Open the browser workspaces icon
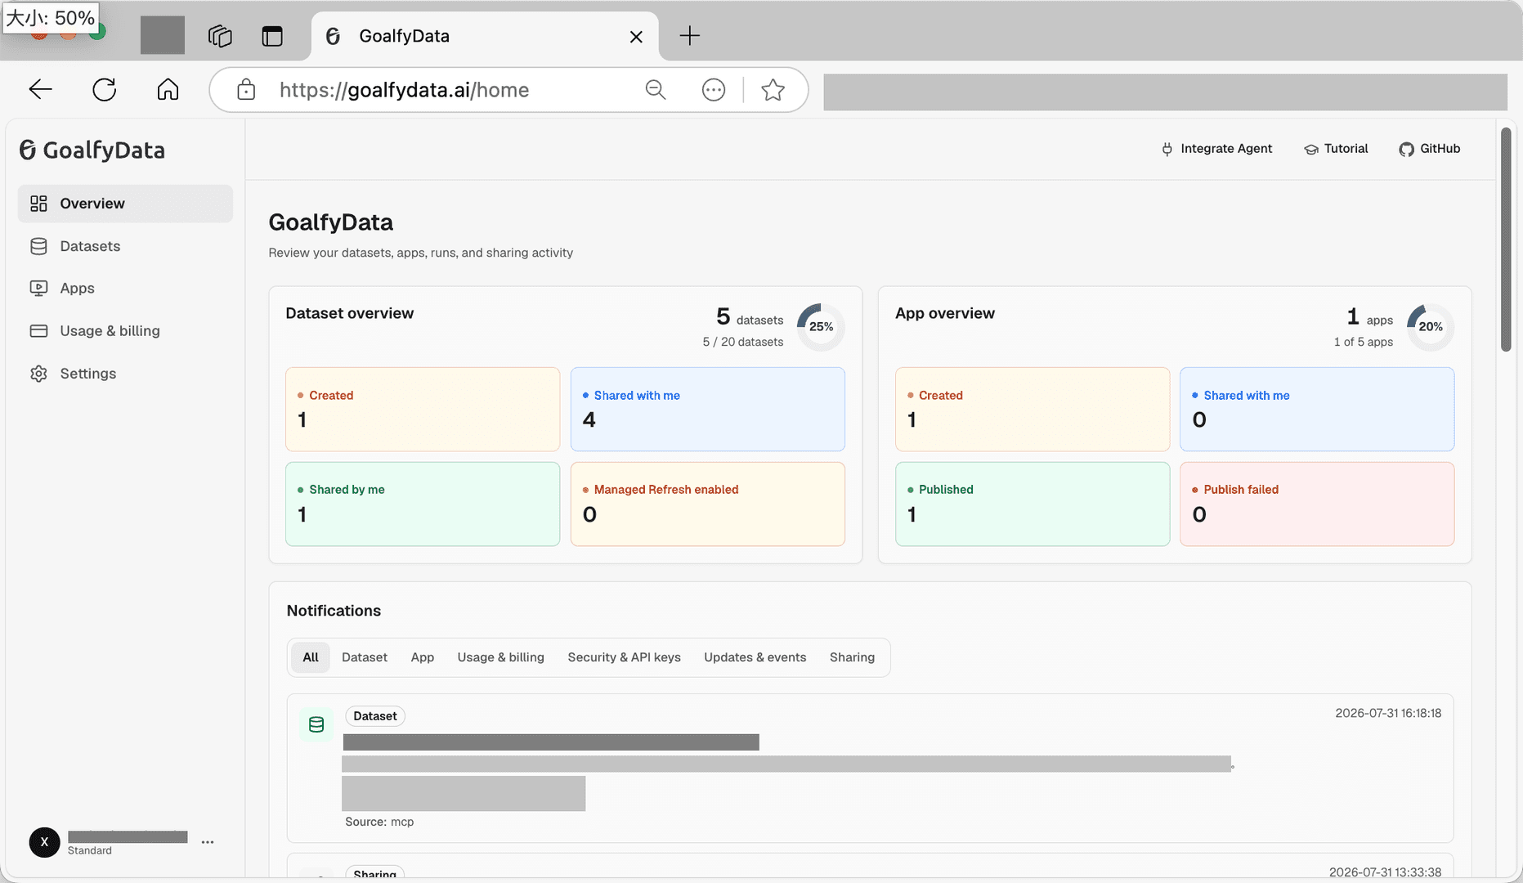 click(220, 36)
